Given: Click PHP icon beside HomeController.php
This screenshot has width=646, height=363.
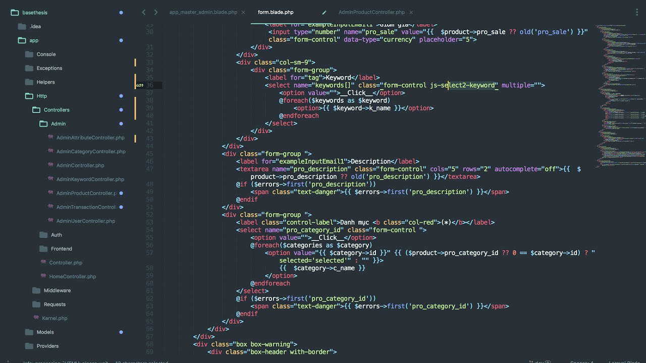Looking at the screenshot, I should pos(43,276).
